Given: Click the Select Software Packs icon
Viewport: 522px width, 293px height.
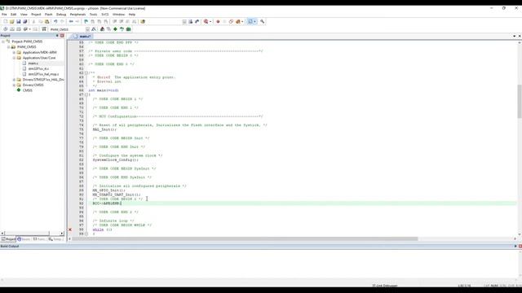Looking at the screenshot, I should tap(122, 29).
